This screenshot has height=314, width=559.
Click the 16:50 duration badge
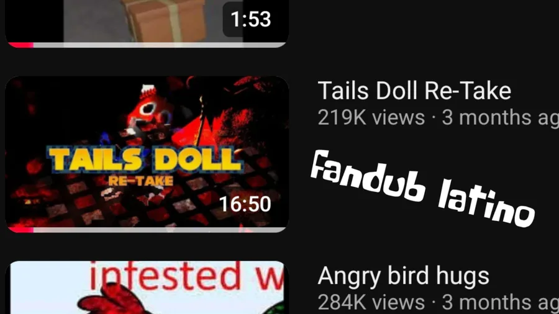point(245,204)
